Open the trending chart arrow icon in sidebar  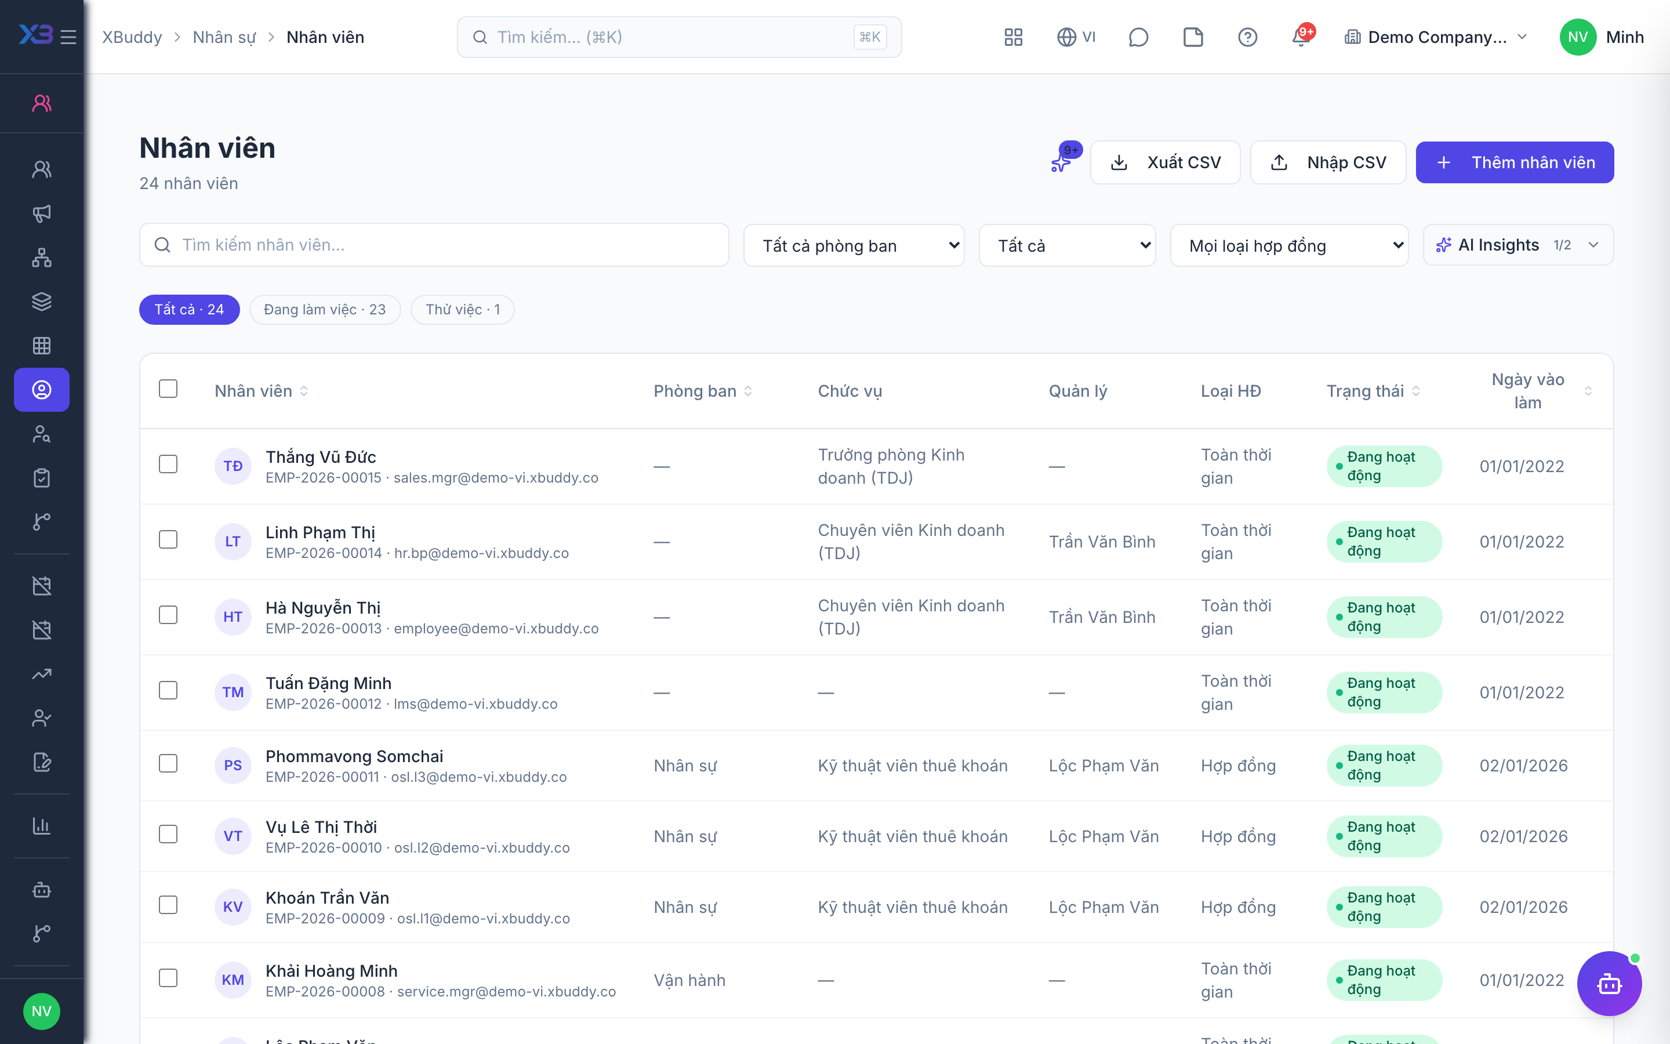42,674
